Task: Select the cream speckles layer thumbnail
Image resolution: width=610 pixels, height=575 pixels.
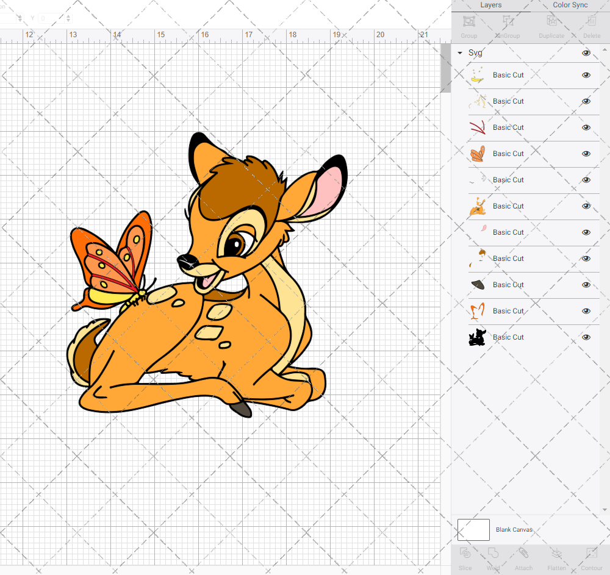Action: point(478,101)
